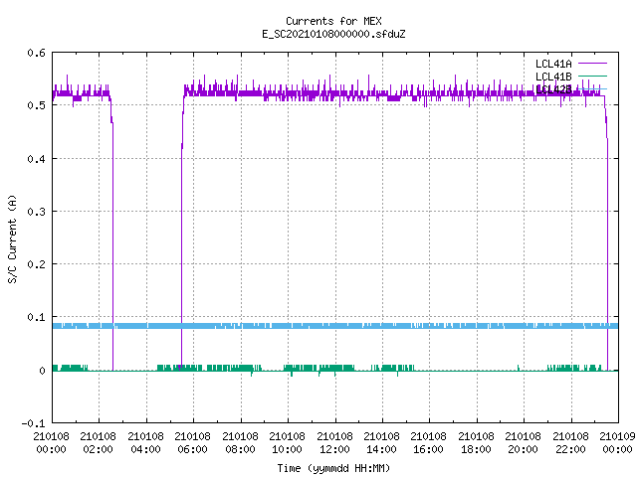This screenshot has height=477, width=637.
Task: Click the x-axis tick label 210108 02:00
Action: 98,442
